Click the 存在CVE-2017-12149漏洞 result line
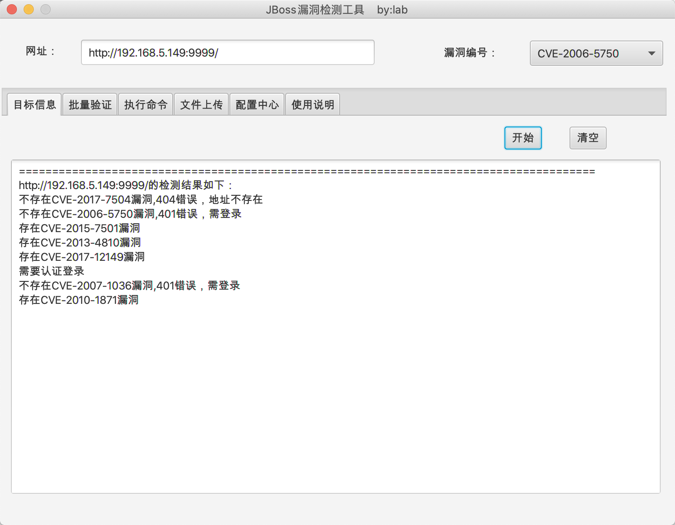The width and height of the screenshot is (675, 525). [x=82, y=257]
